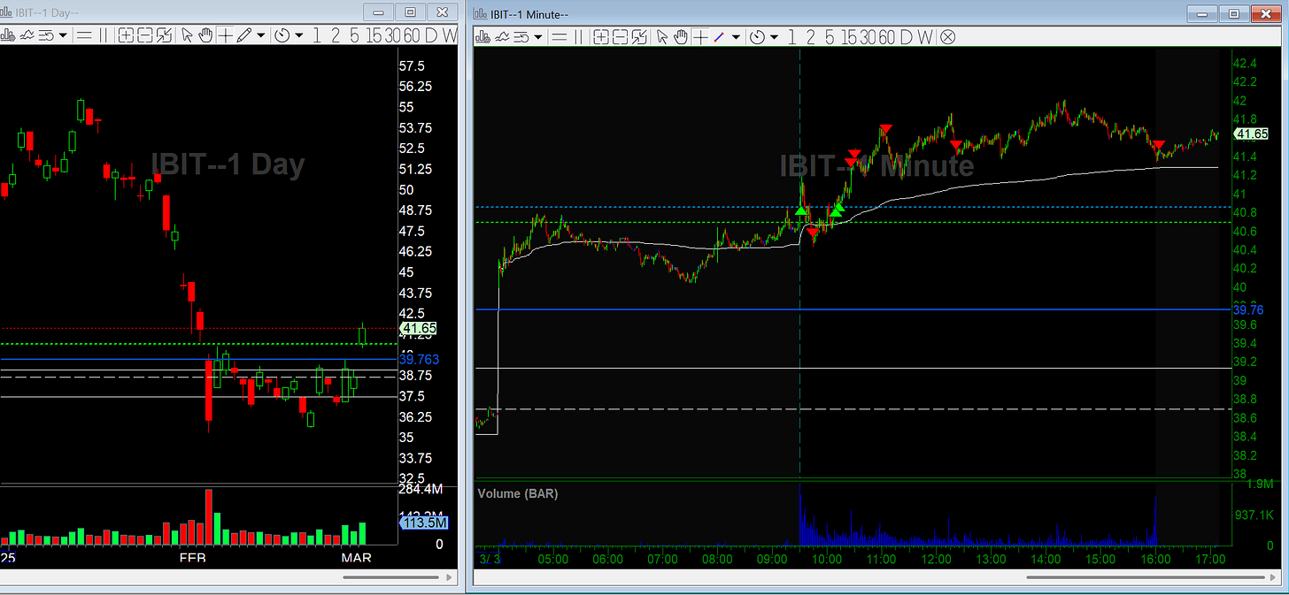1289x595 pixels.
Task: Open chart settings in IBIT 1 Day window
Action: click(x=8, y=35)
